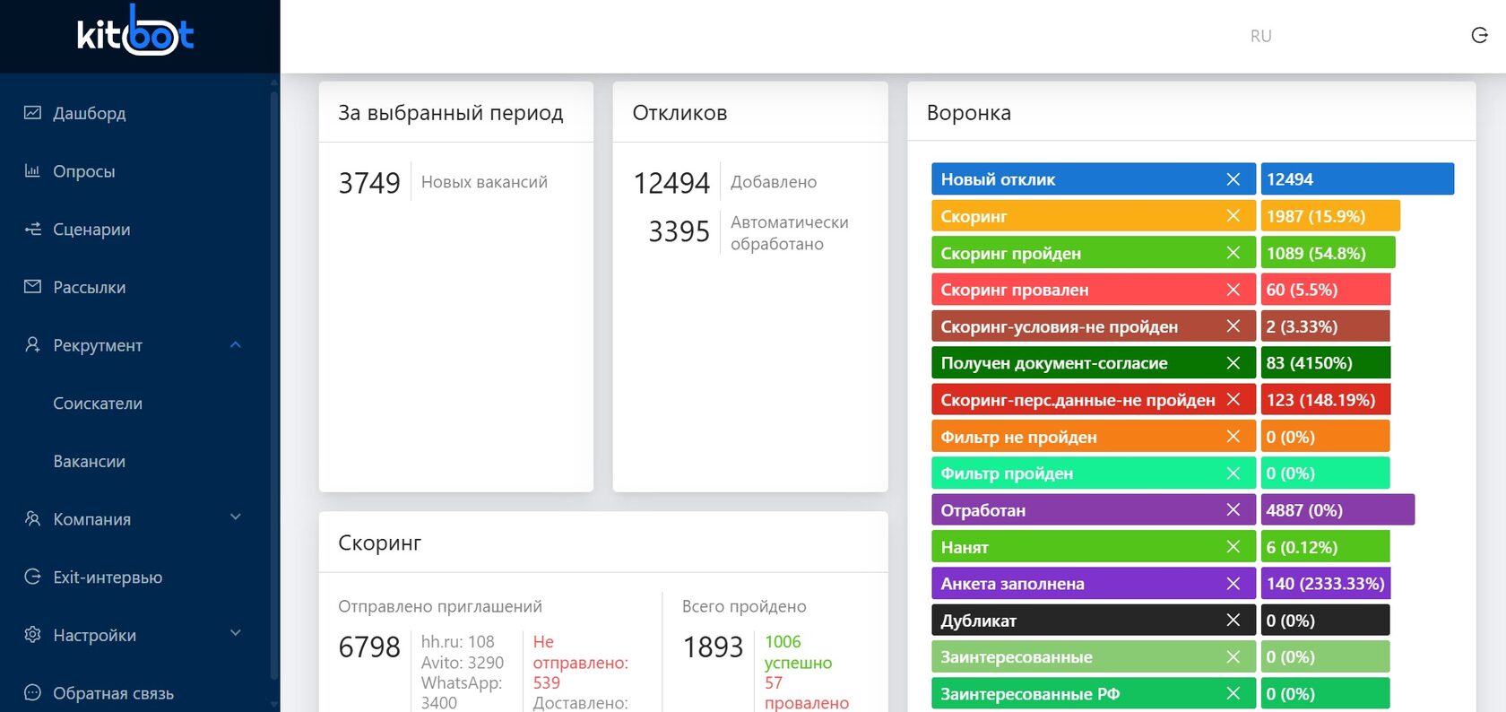Select Вакансии submenu item
The image size is (1506, 712).
89,461
